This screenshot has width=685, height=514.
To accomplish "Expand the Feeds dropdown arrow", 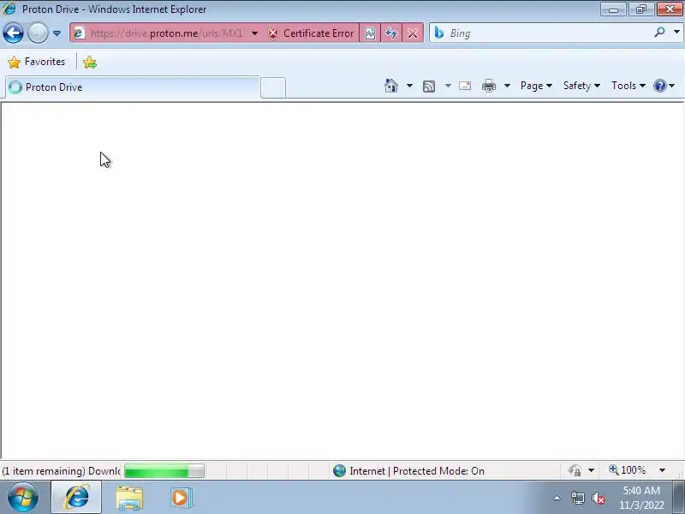I will point(448,86).
